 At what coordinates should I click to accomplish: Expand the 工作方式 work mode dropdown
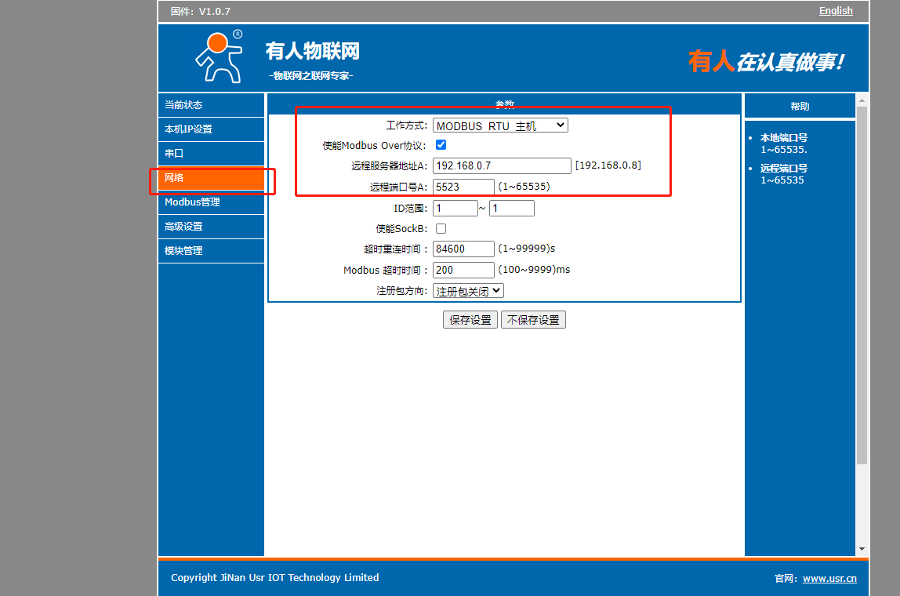click(500, 125)
